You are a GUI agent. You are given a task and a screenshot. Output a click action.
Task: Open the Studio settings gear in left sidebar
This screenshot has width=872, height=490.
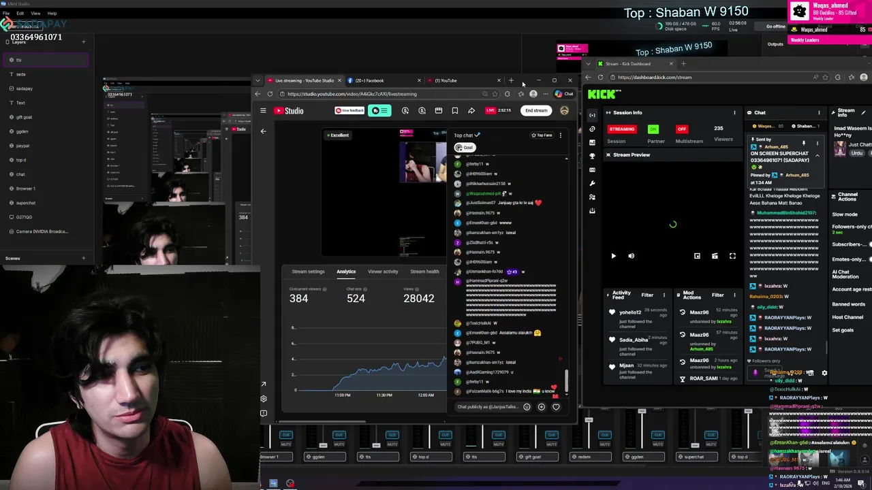tap(264, 399)
